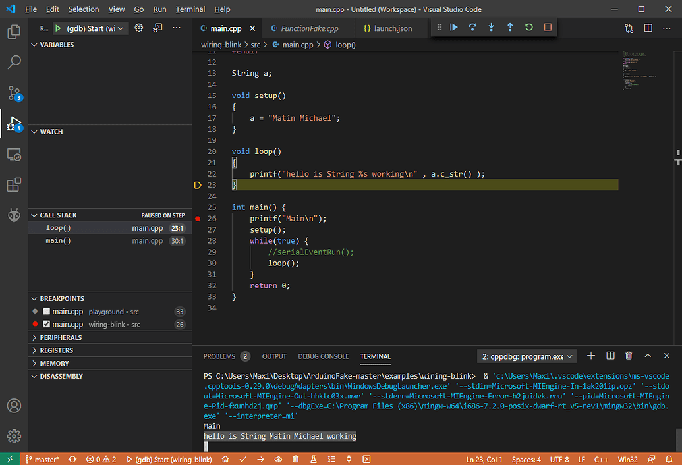Toggle the playground main.cpp breakpoint checkbox
The height and width of the screenshot is (465, 682).
[x=46, y=312]
